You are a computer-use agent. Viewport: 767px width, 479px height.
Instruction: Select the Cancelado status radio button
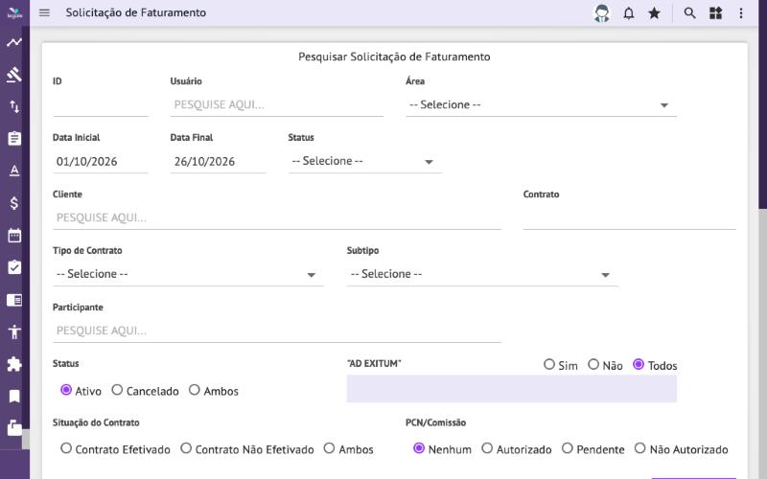coord(117,390)
